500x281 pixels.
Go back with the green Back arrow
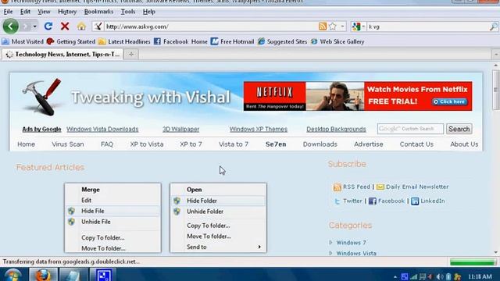pos(10,26)
